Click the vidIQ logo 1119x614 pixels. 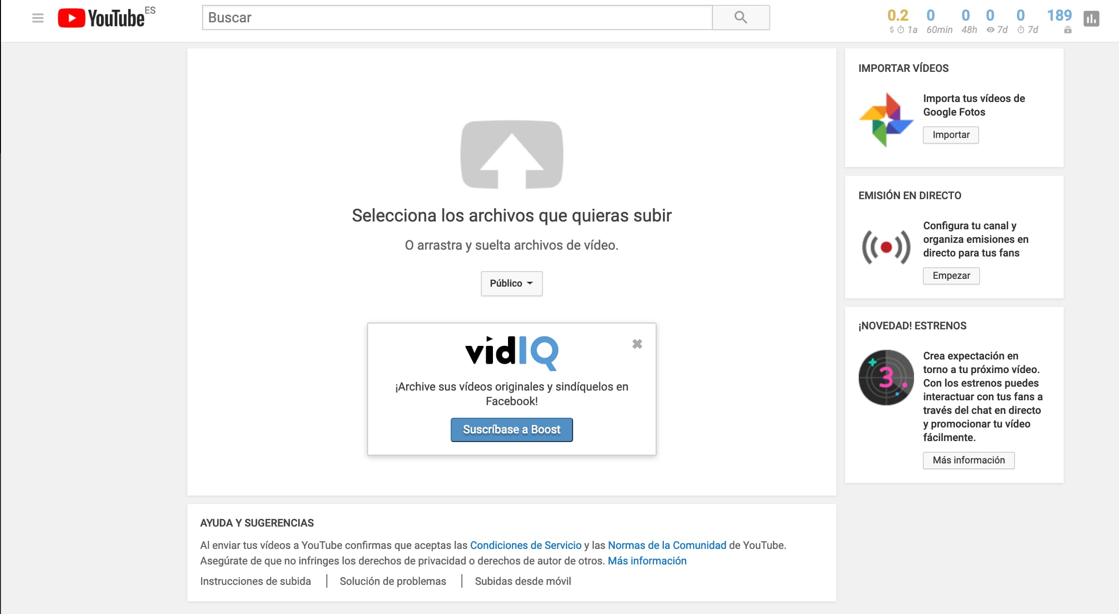click(x=511, y=353)
